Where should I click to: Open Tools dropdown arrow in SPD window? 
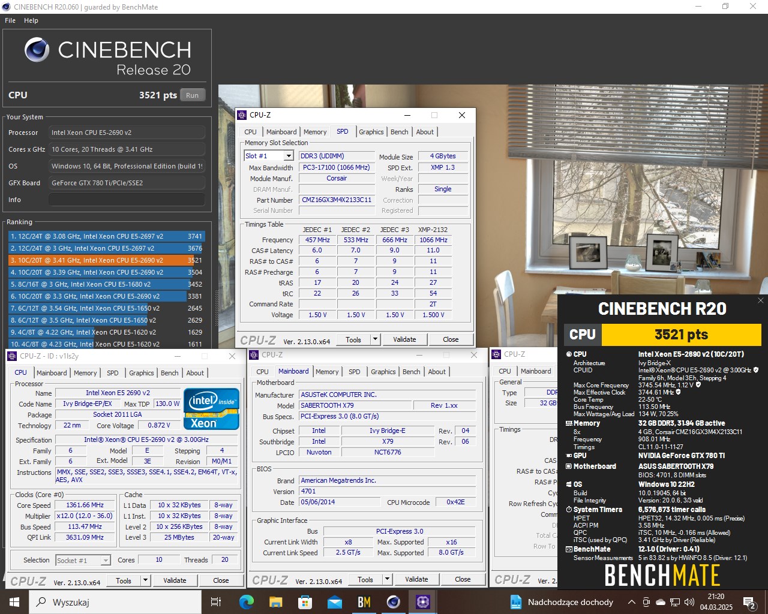(x=375, y=339)
